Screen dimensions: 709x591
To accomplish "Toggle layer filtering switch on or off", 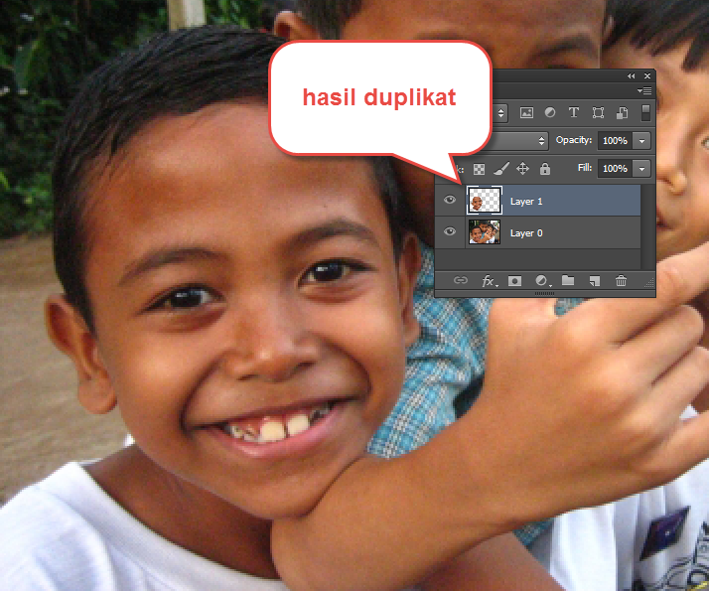I will point(645,112).
